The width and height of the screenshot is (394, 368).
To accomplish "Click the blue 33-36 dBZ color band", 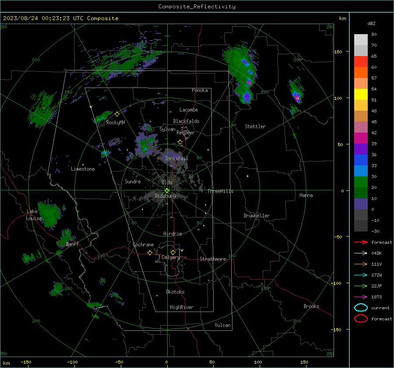I will [x=361, y=160].
